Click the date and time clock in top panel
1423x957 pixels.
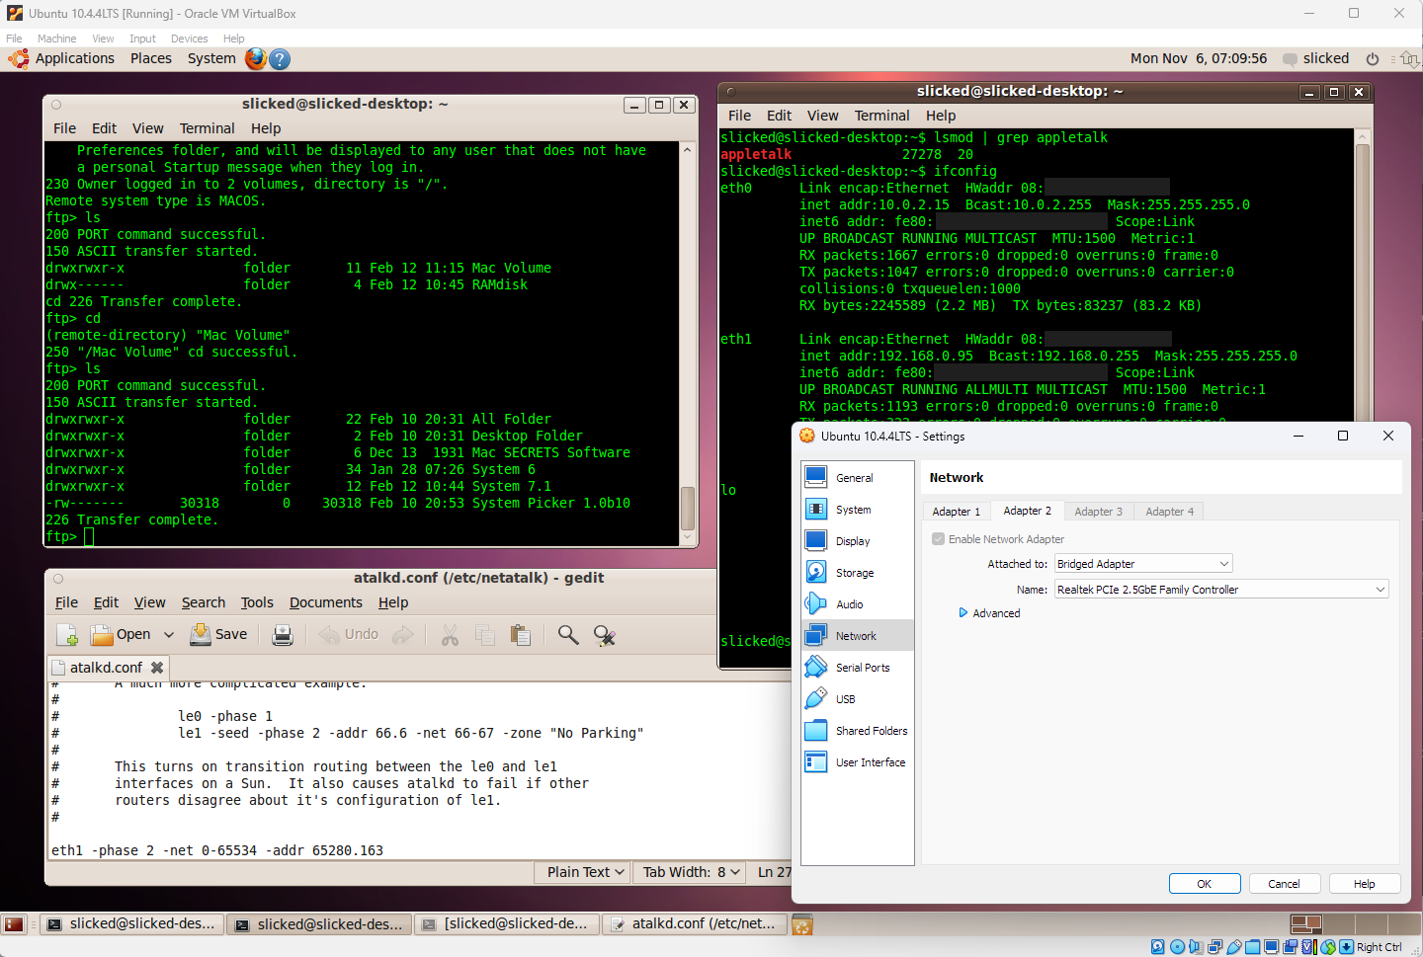pyautogui.click(x=1199, y=58)
